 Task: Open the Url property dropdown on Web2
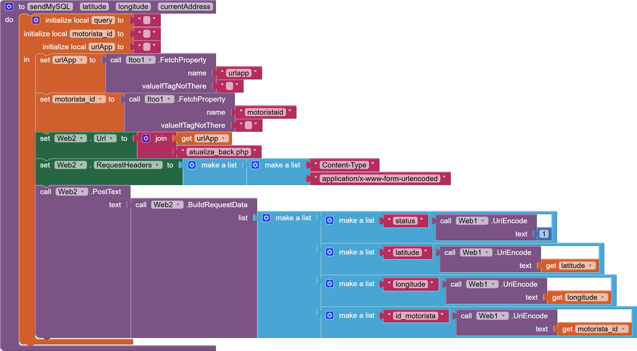coord(111,138)
